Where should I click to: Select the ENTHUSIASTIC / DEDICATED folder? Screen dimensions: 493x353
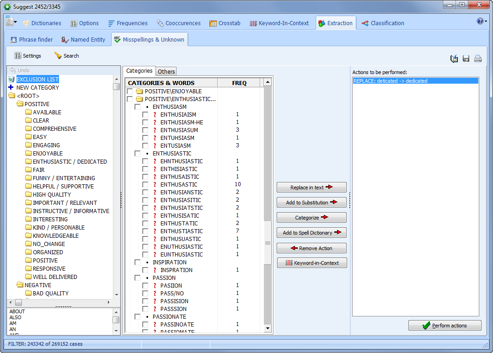pos(70,162)
